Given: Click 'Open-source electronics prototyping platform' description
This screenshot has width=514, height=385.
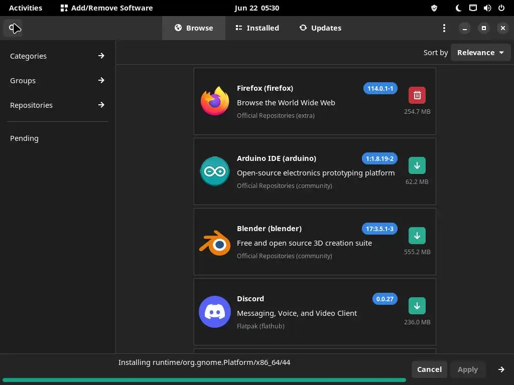Looking at the screenshot, I should 316,173.
